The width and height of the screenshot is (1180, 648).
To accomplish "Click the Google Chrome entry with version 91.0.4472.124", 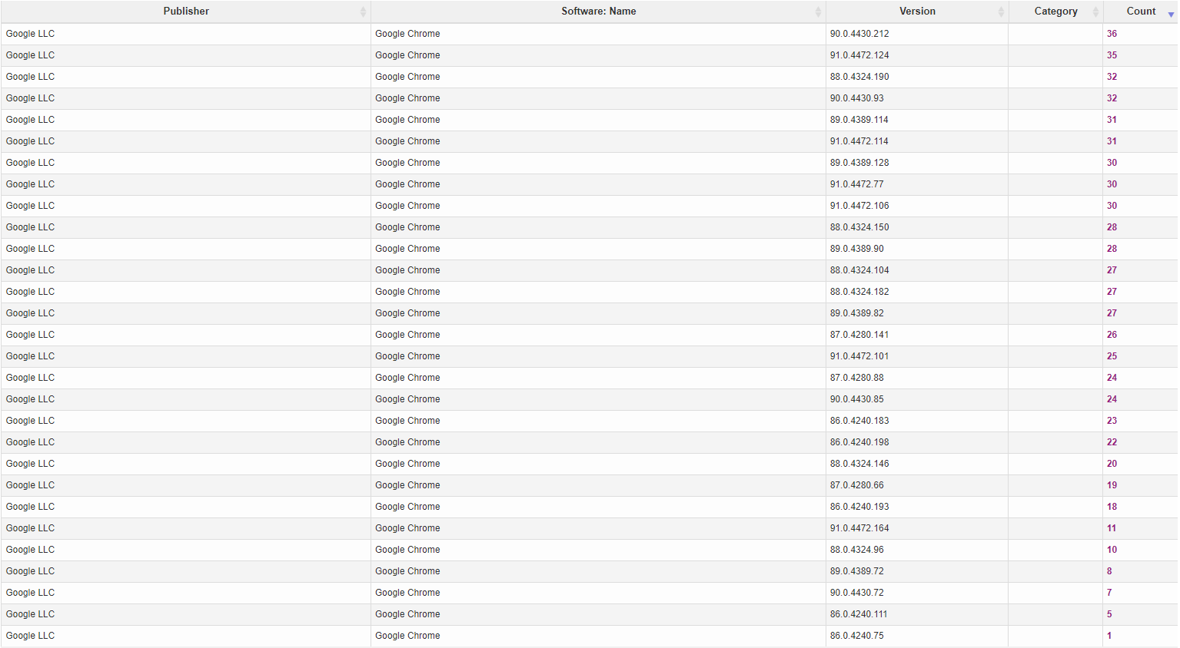I will pos(407,55).
